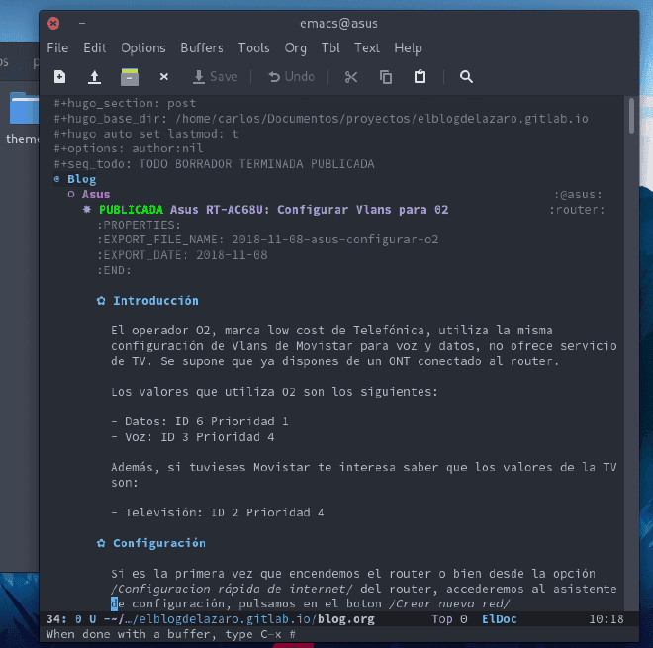This screenshot has width=653, height=648.
Task: Fold the PUBLICADA Asus RT-AC68U heading star
Action: (87, 209)
